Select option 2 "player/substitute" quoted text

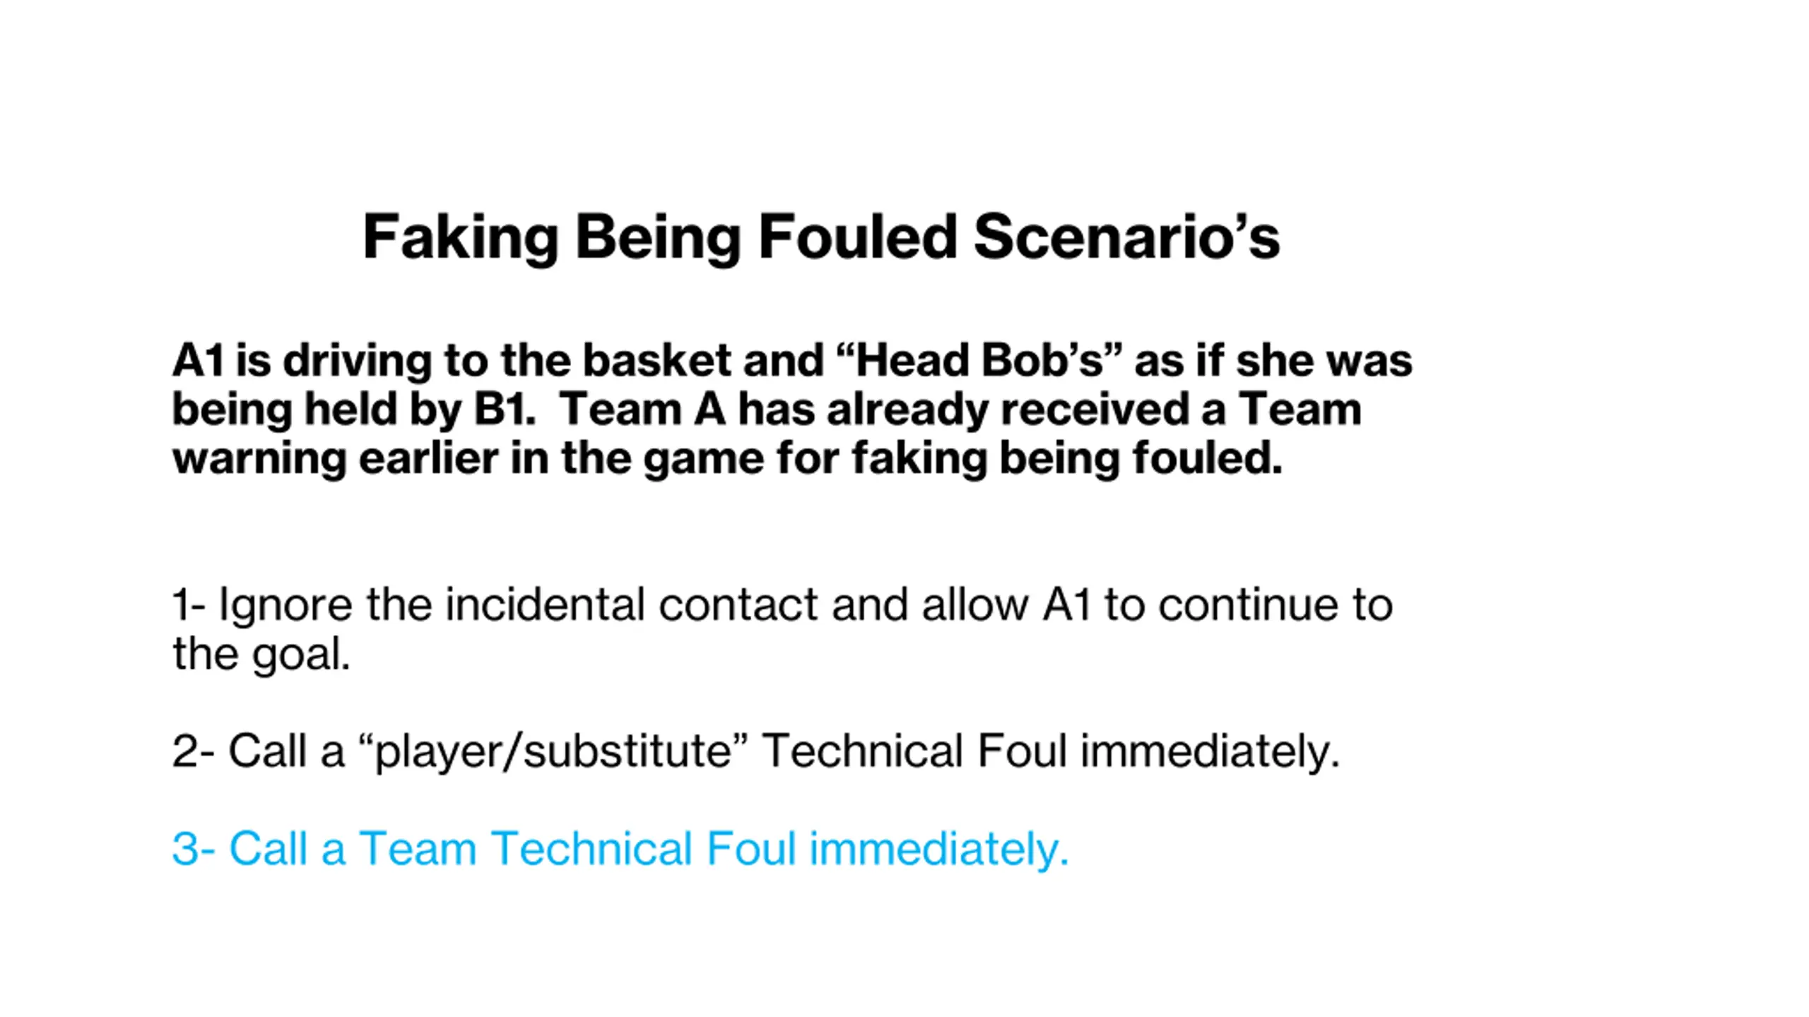pyautogui.click(x=553, y=751)
